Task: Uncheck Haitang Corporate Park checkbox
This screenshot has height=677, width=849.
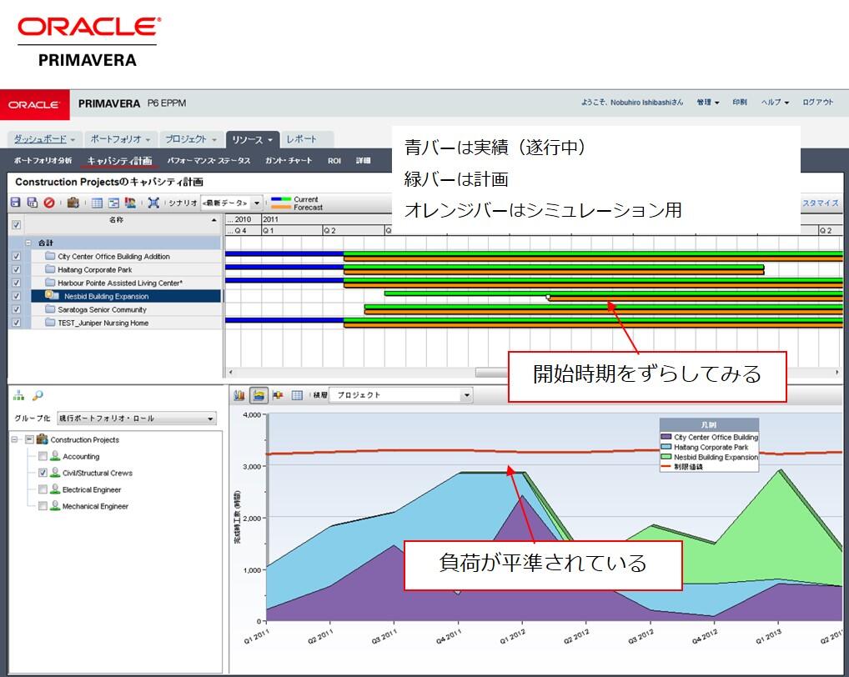Action: pyautogui.click(x=16, y=269)
